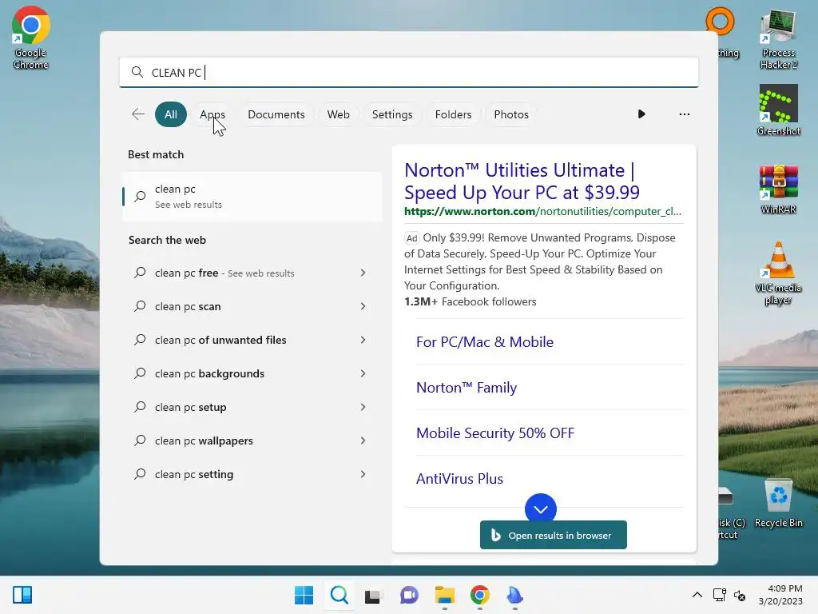Expand 'clean pc of unwanted files' arrow

[363, 340]
